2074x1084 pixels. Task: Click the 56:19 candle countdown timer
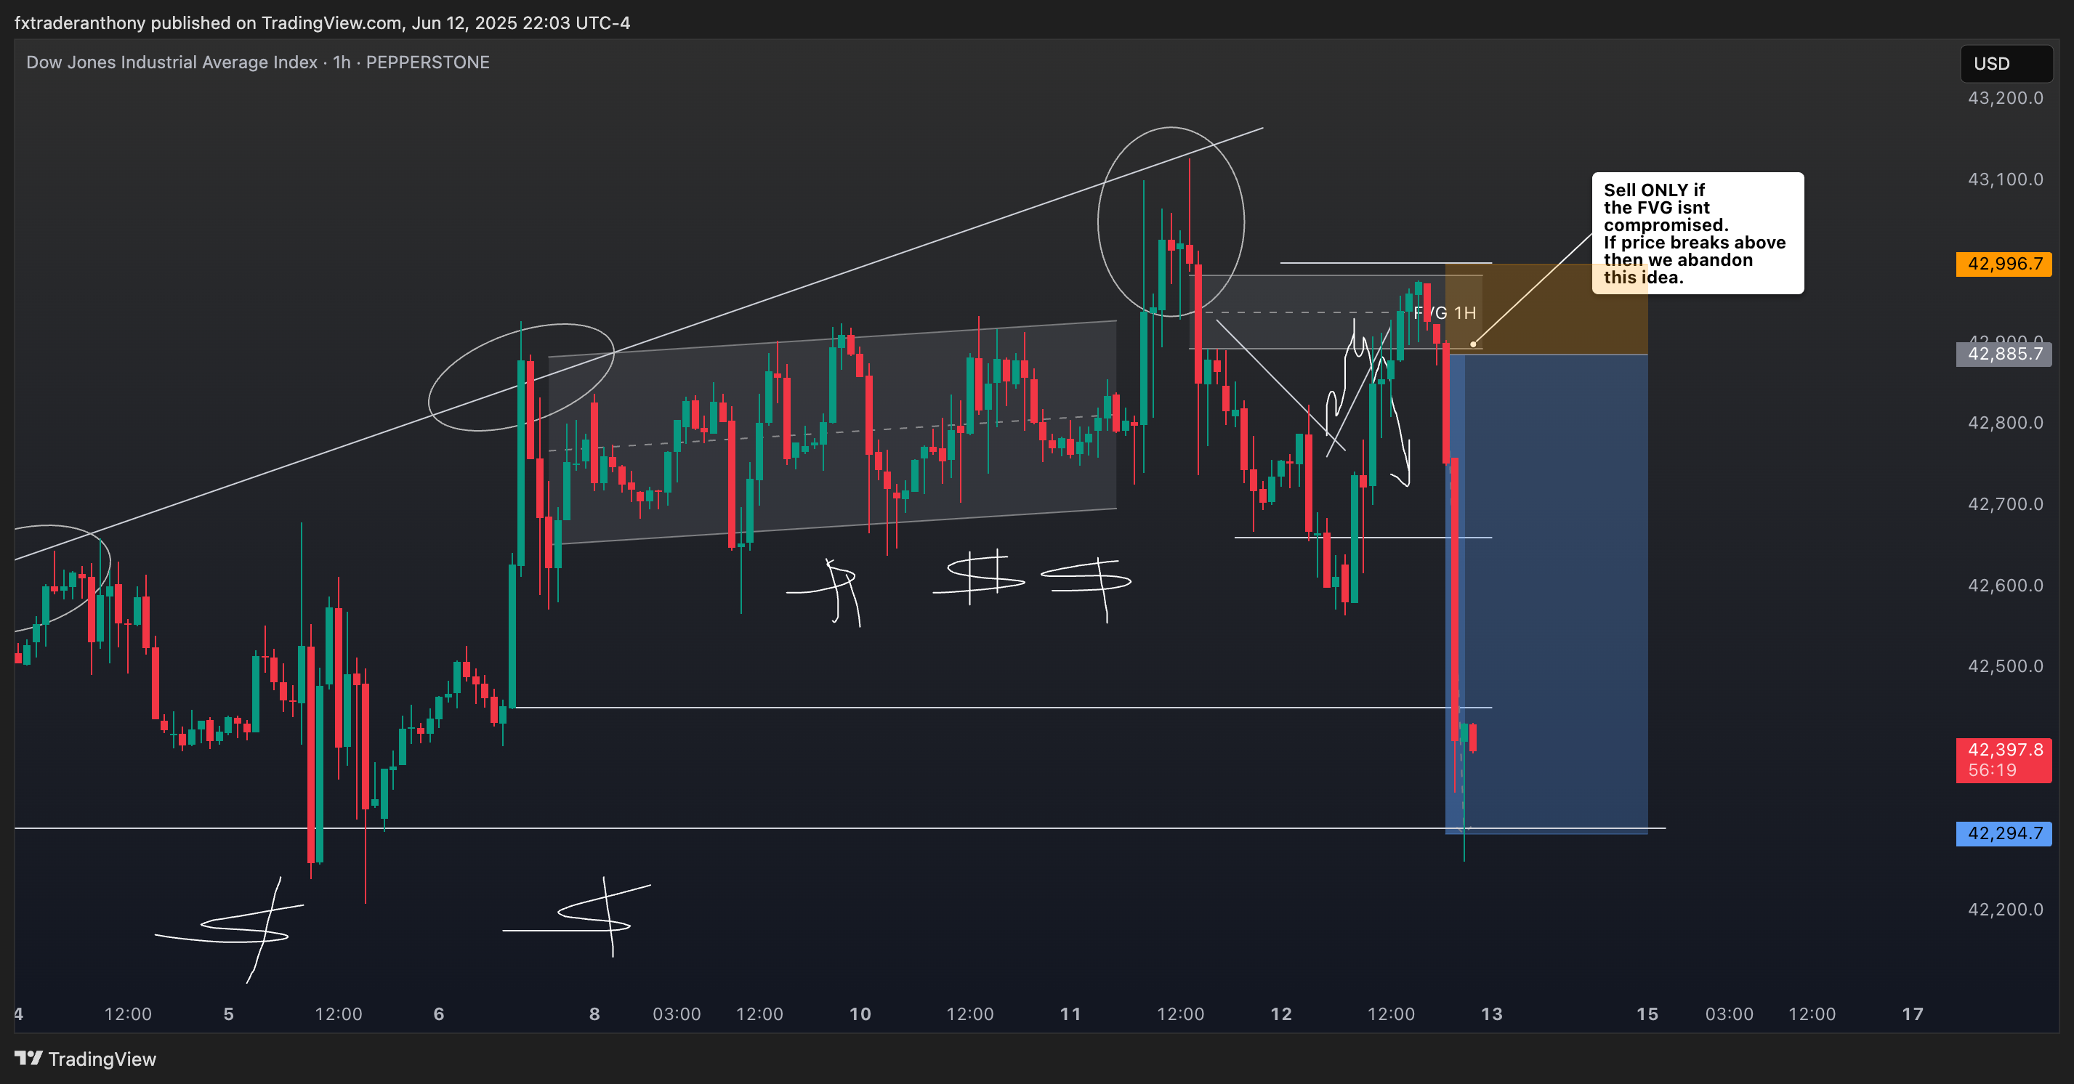1992,770
